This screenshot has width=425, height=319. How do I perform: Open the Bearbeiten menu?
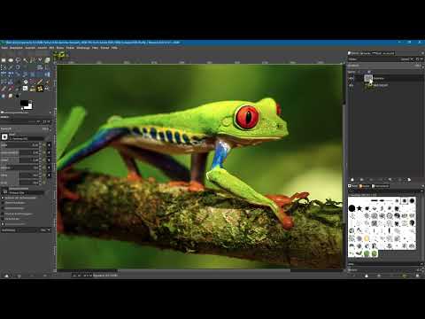(16, 48)
